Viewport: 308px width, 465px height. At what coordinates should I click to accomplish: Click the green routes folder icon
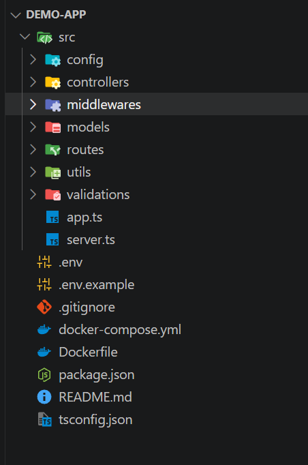tap(52, 150)
